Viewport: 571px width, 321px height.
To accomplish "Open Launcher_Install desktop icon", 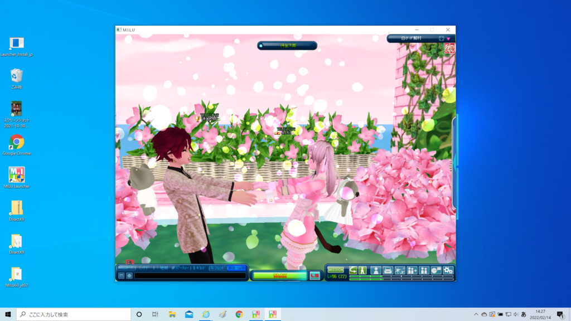I will click(16, 47).
